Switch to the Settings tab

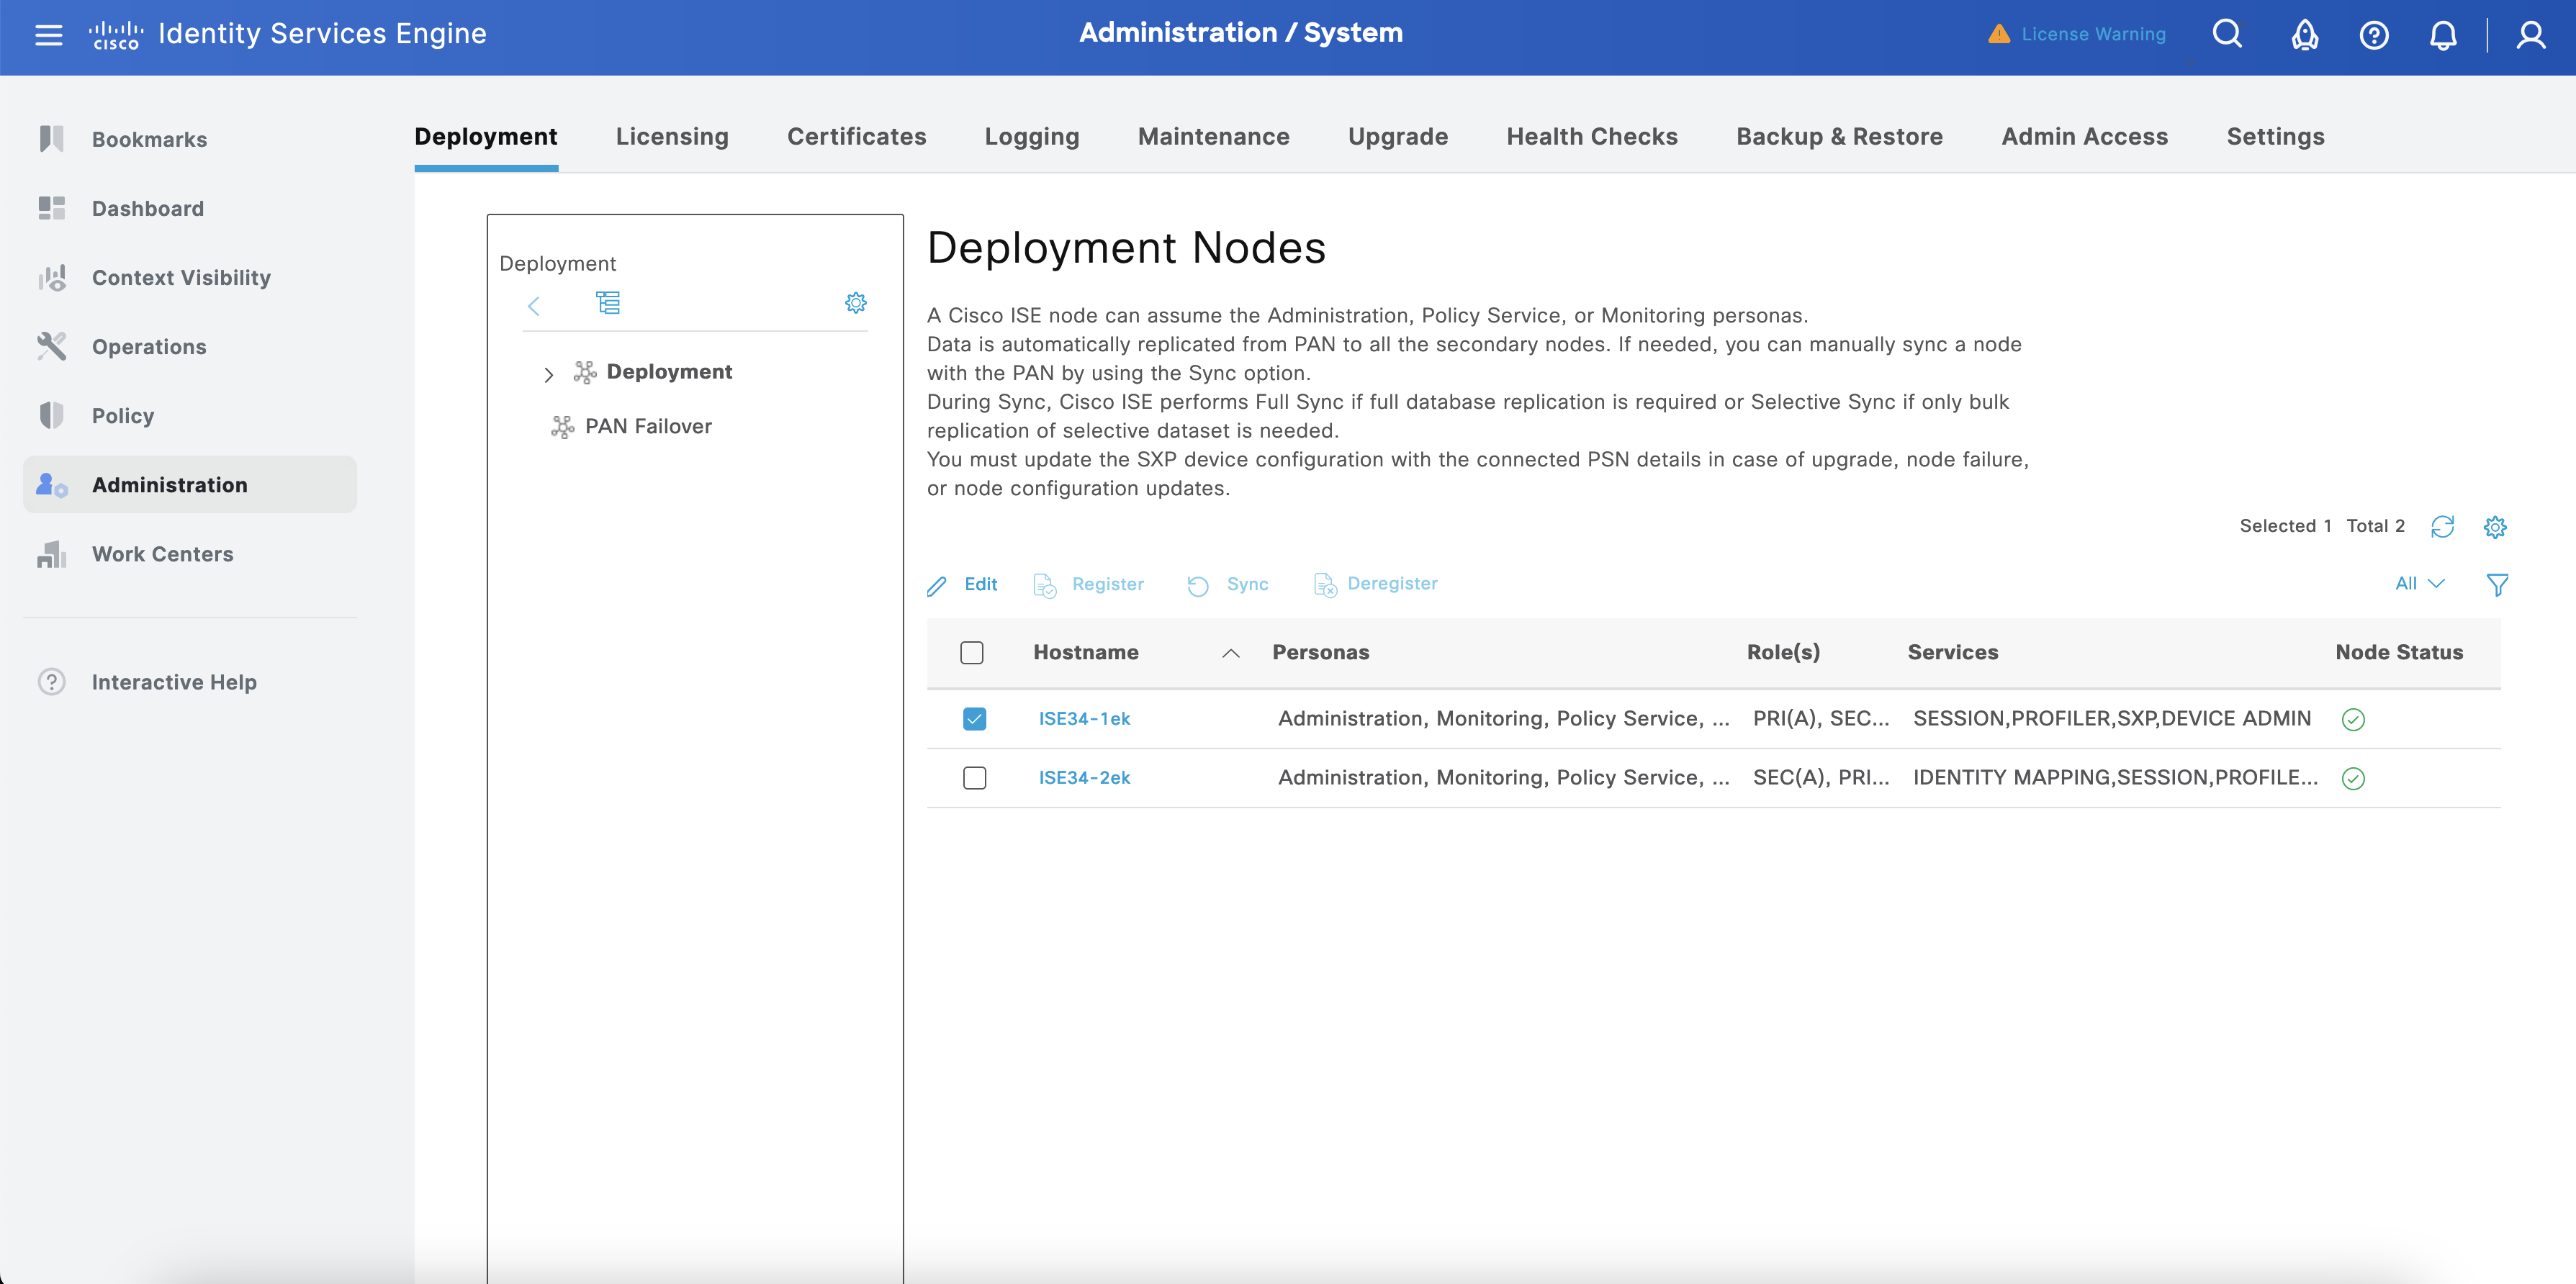click(2275, 136)
